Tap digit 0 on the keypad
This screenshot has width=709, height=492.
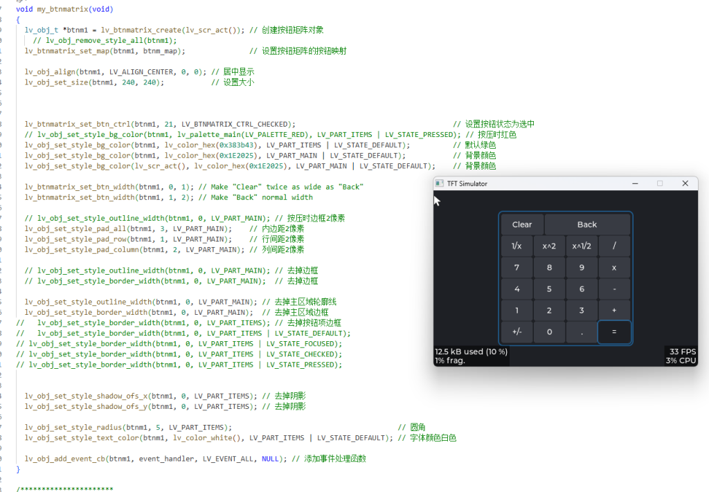[x=549, y=331]
